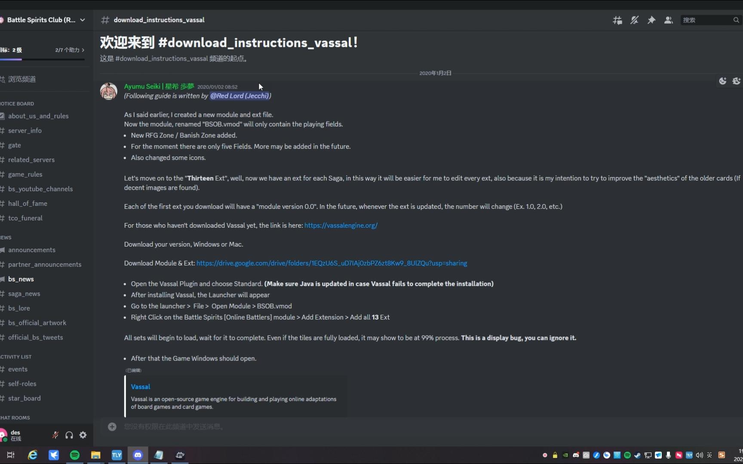Add super reaction to the message
This screenshot has width=743, height=464.
(x=737, y=81)
